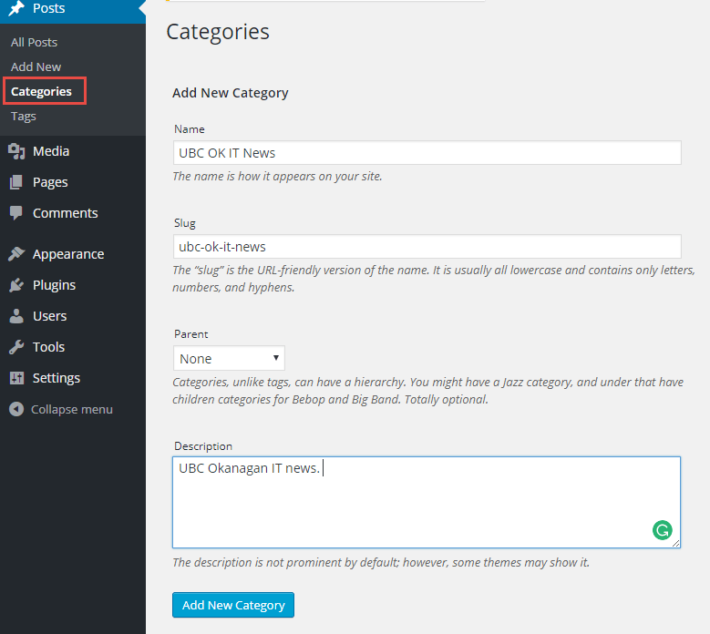Click the Pages icon in sidebar
Screen dimensions: 710x634
point(16,182)
